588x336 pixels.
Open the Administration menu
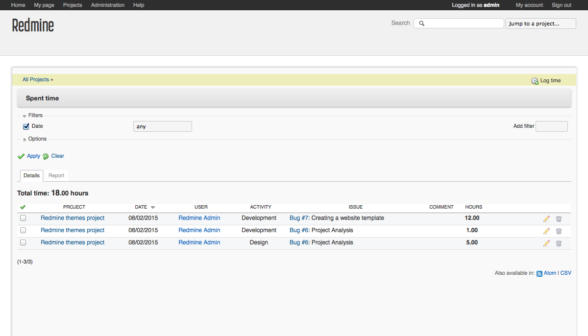108,5
